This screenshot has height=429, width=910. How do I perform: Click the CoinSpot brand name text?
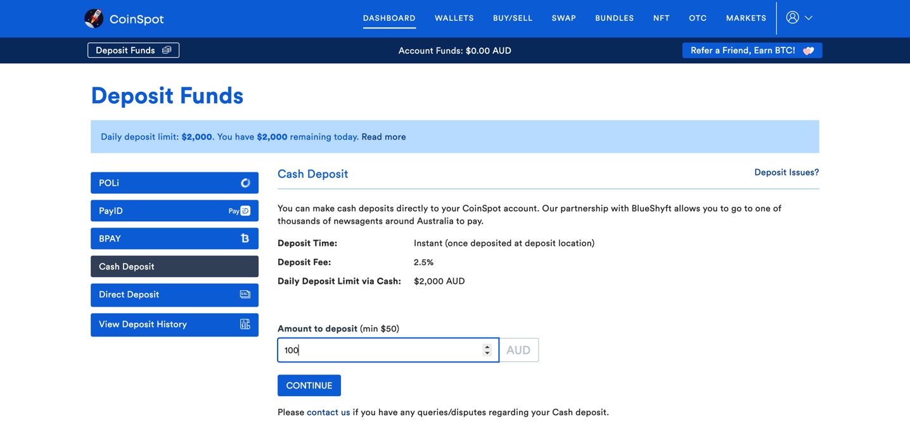coord(136,19)
